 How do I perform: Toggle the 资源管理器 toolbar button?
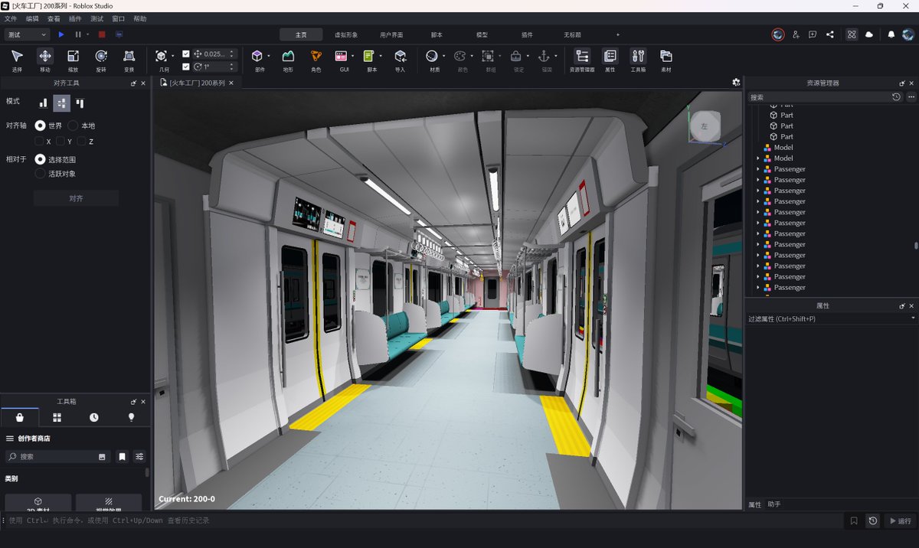pos(582,60)
